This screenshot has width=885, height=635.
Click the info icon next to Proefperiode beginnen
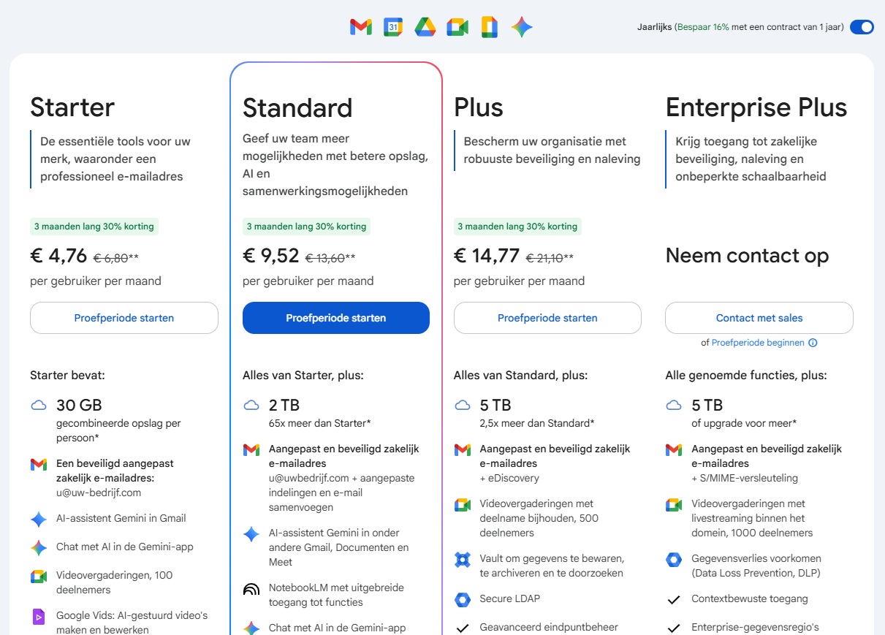pyautogui.click(x=813, y=342)
